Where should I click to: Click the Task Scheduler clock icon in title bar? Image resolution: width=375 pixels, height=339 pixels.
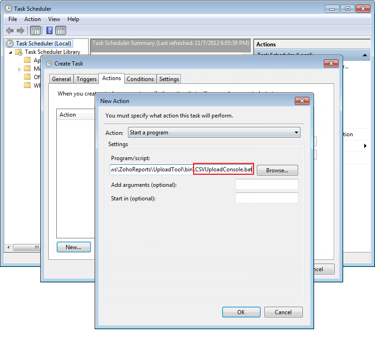point(8,8)
